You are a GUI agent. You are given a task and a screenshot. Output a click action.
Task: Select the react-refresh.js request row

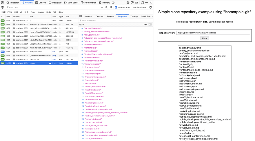39,48
